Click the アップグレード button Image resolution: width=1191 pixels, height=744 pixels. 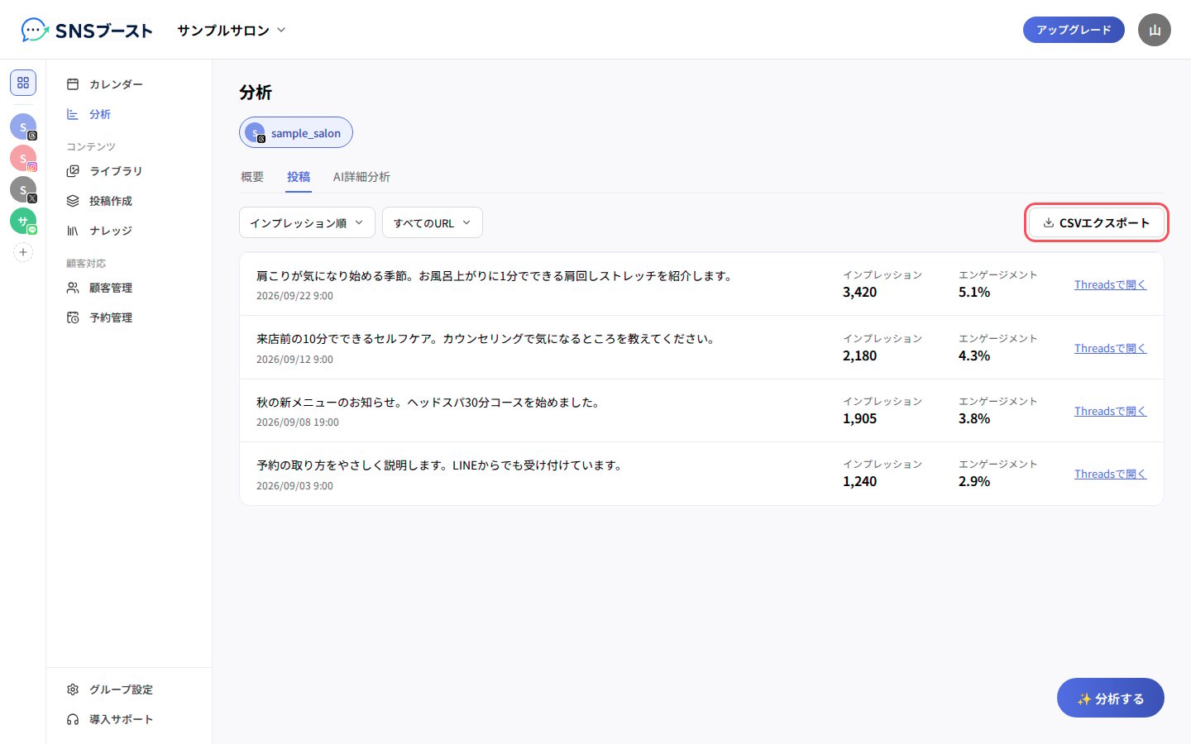point(1074,30)
